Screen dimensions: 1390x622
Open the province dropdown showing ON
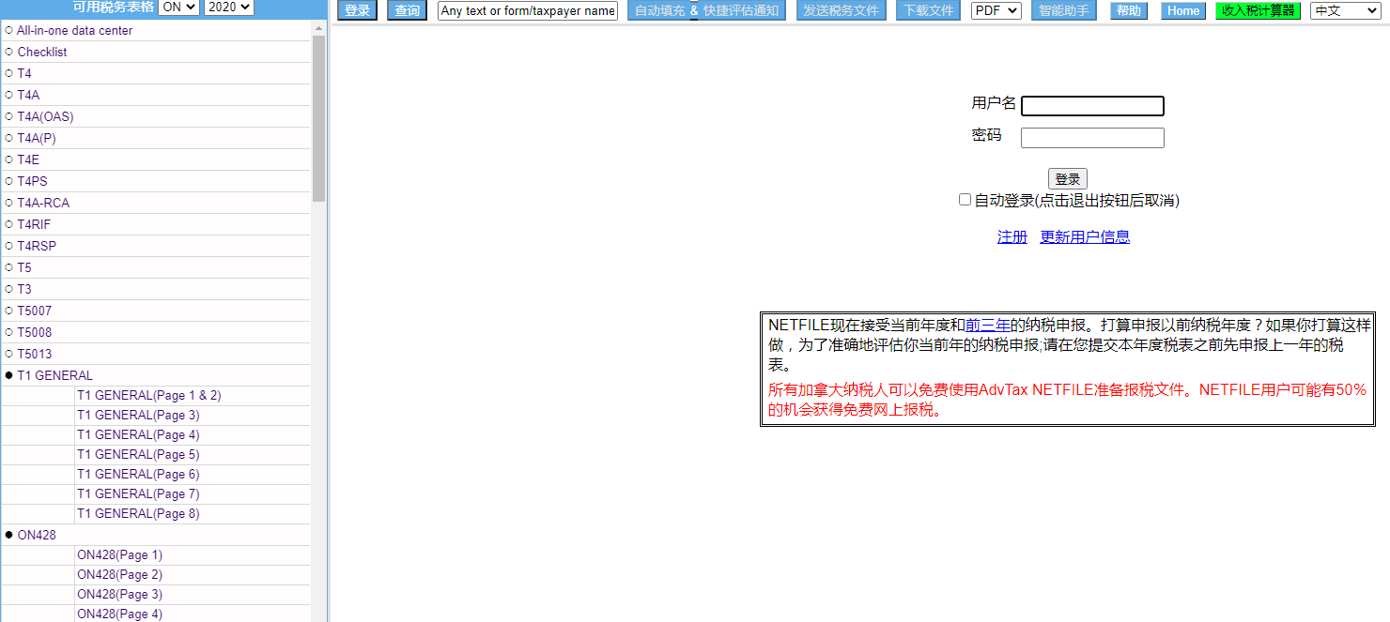tap(178, 8)
